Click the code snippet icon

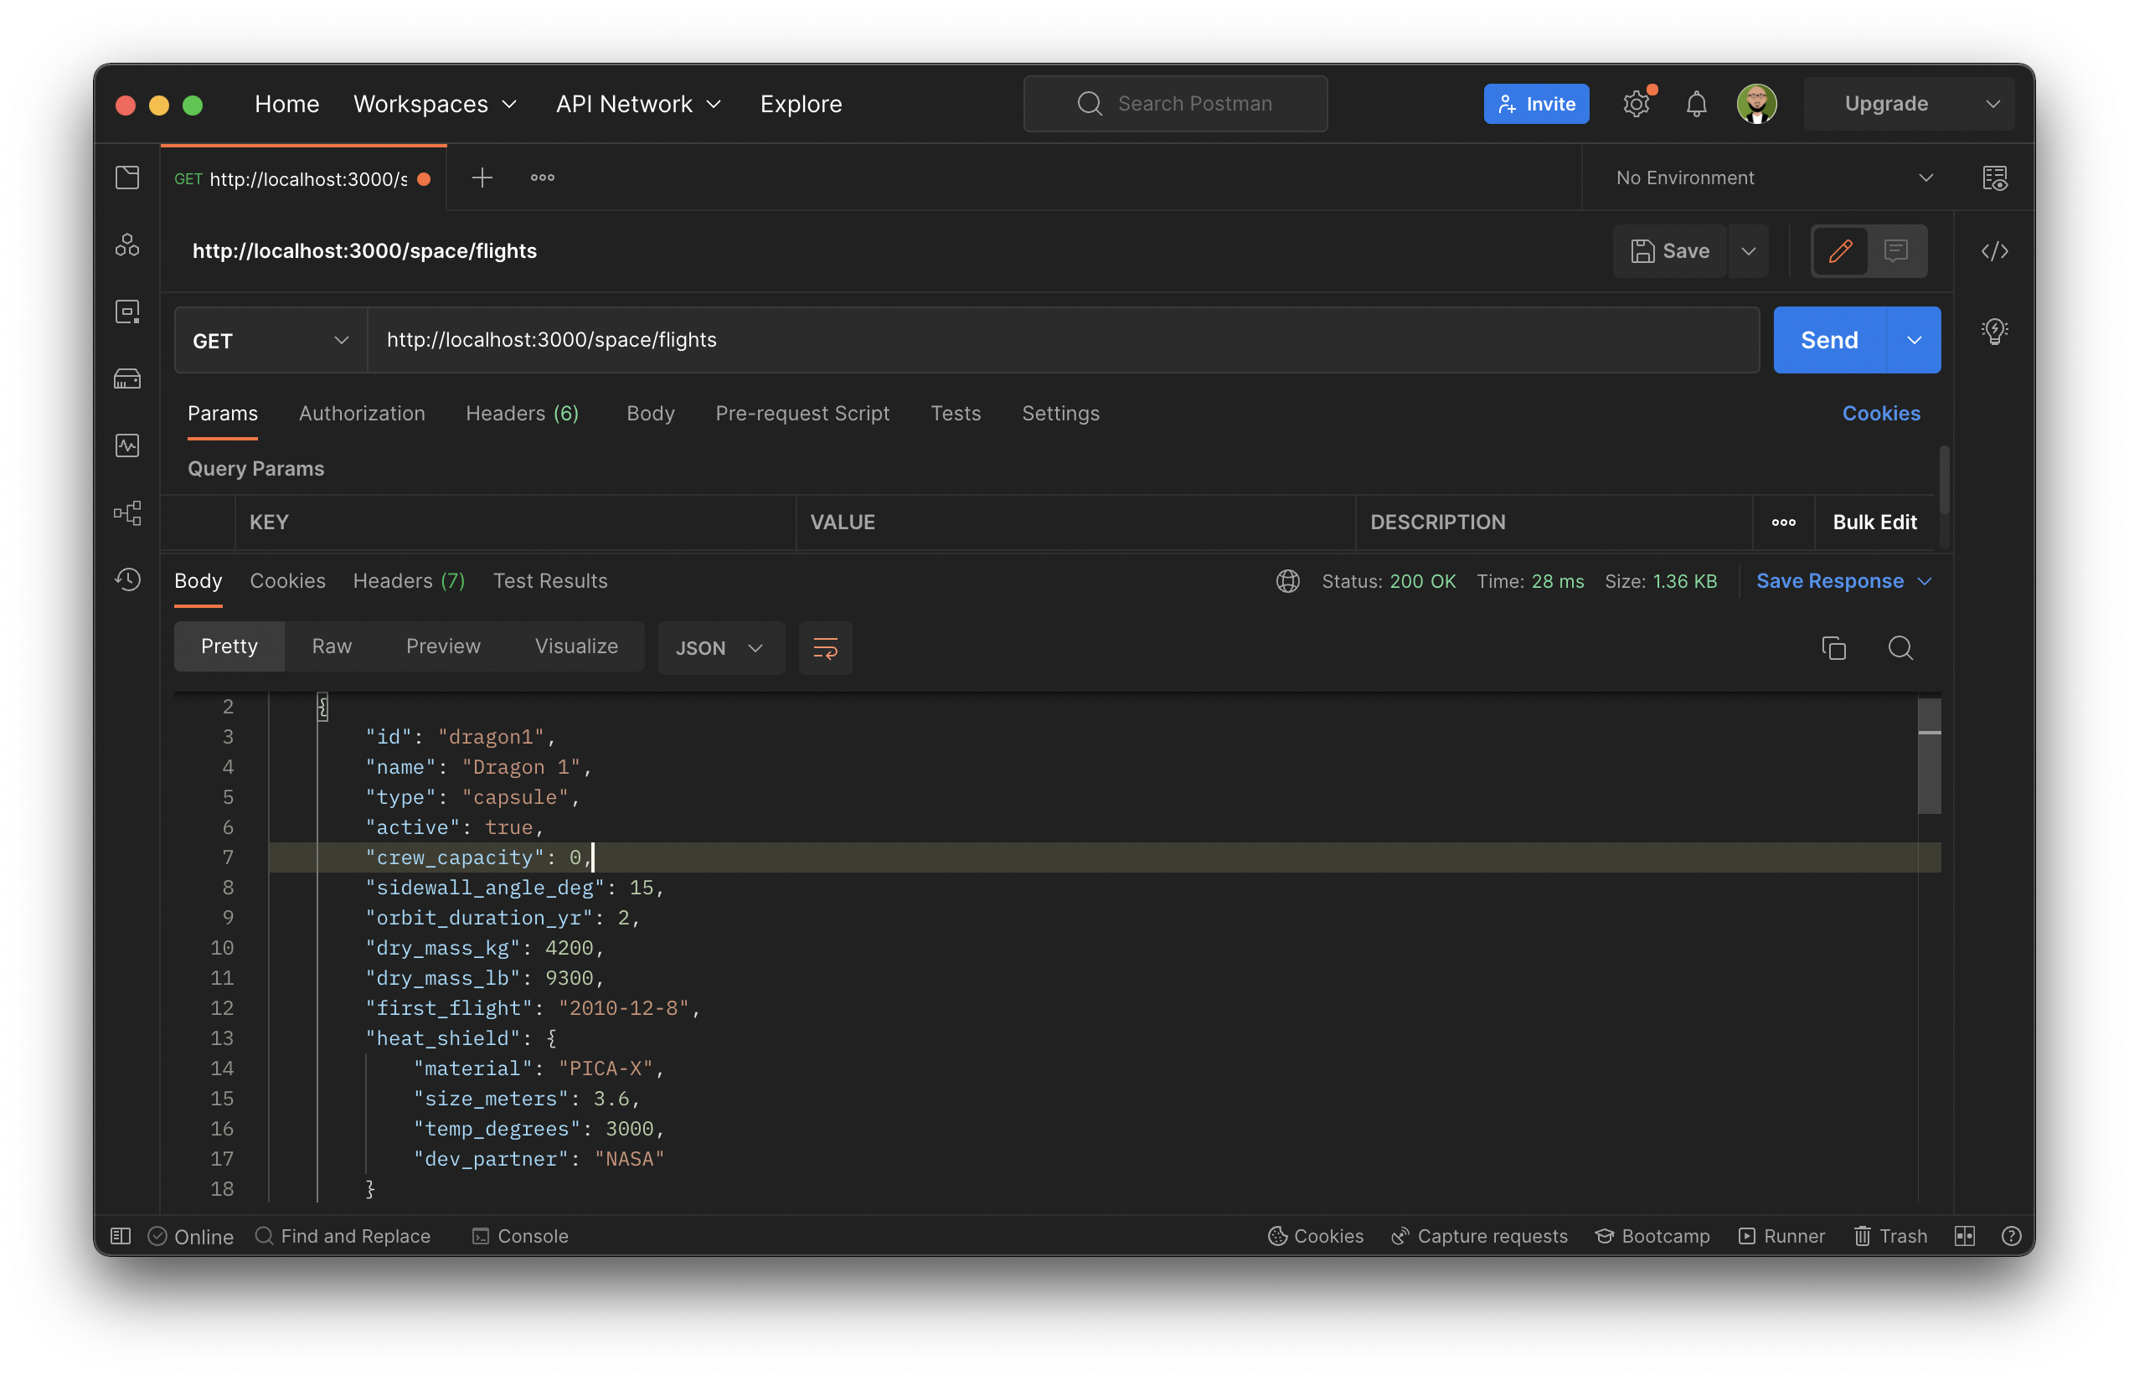(1994, 251)
